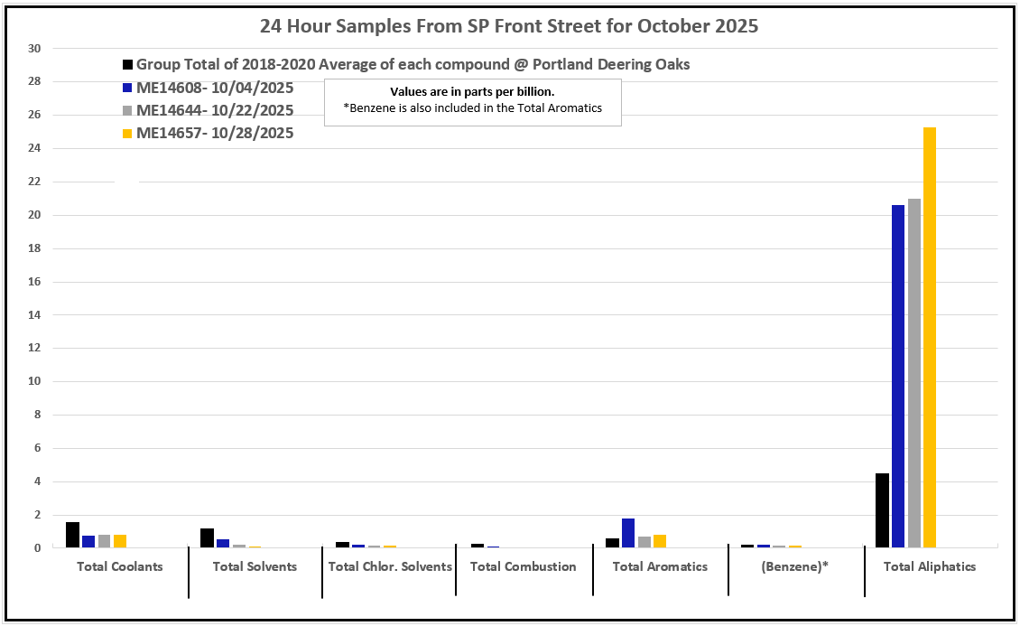The width and height of the screenshot is (1020, 626).
Task: Click the chart title about SP Front Street
Action: [x=509, y=26]
